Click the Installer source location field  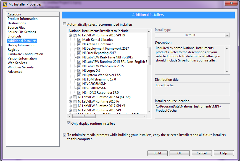tap(192, 111)
